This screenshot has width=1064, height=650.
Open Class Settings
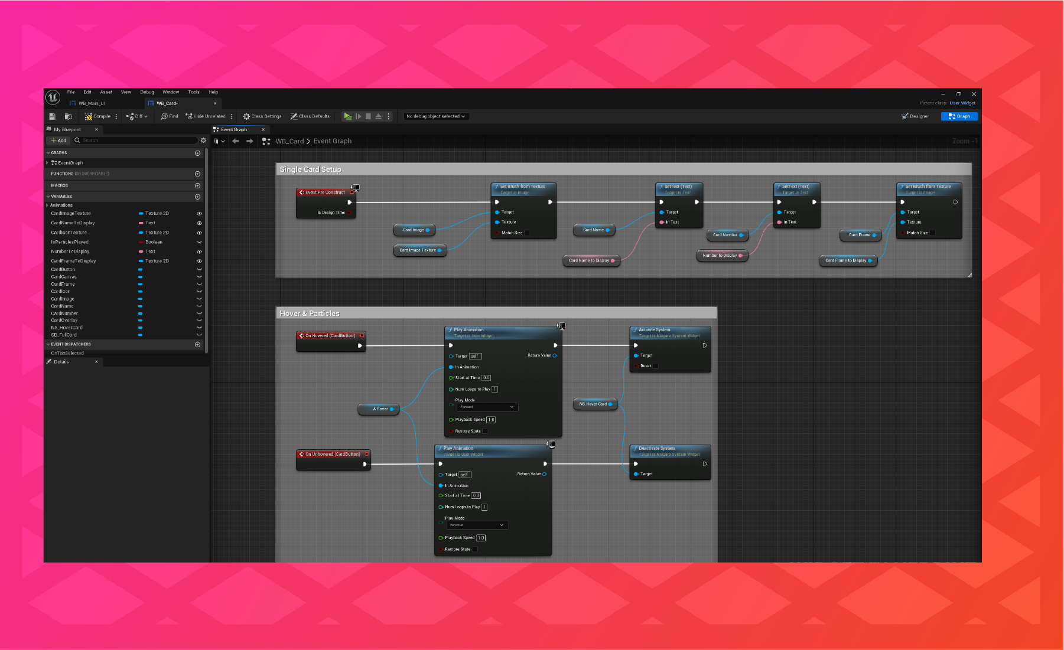[262, 116]
